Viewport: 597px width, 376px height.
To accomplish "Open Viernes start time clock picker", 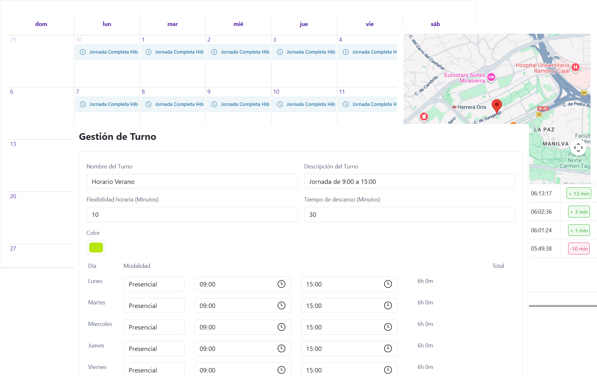I will point(281,370).
